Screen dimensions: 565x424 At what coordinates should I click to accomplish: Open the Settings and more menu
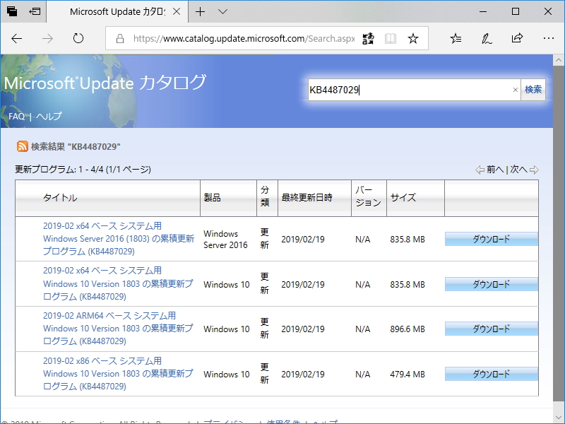[x=548, y=39]
